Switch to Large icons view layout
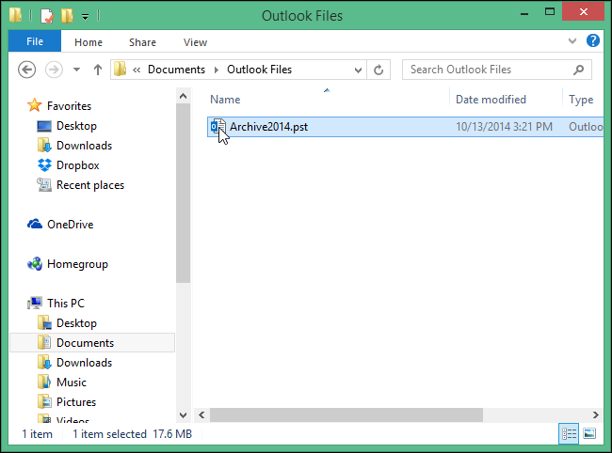This screenshot has height=453, width=612. [590, 433]
